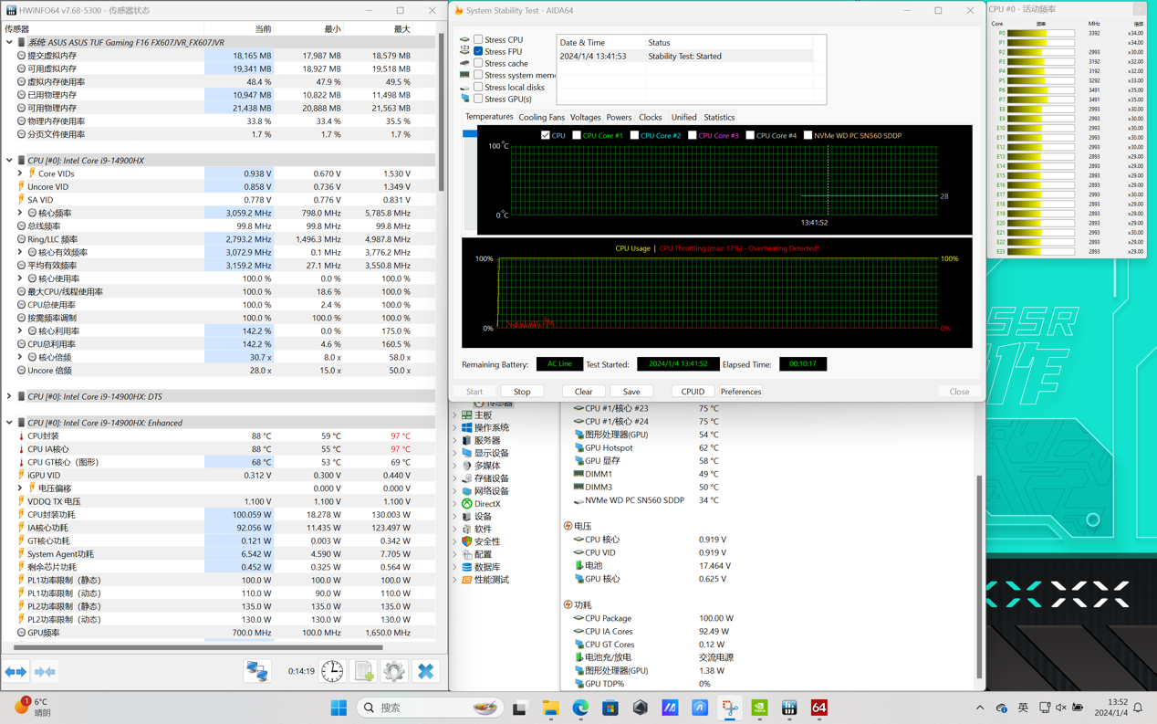Collapse the CPU [#0] Enhanced sensor group
1157x724 pixels.
pos(9,423)
